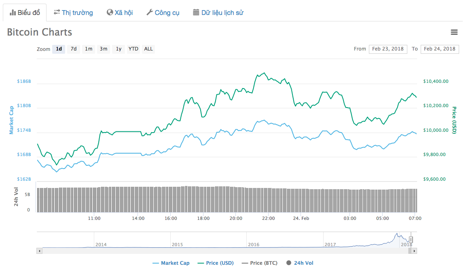468x268 pixels.
Task: Open the chart hamburger context menu
Action: click(x=454, y=32)
